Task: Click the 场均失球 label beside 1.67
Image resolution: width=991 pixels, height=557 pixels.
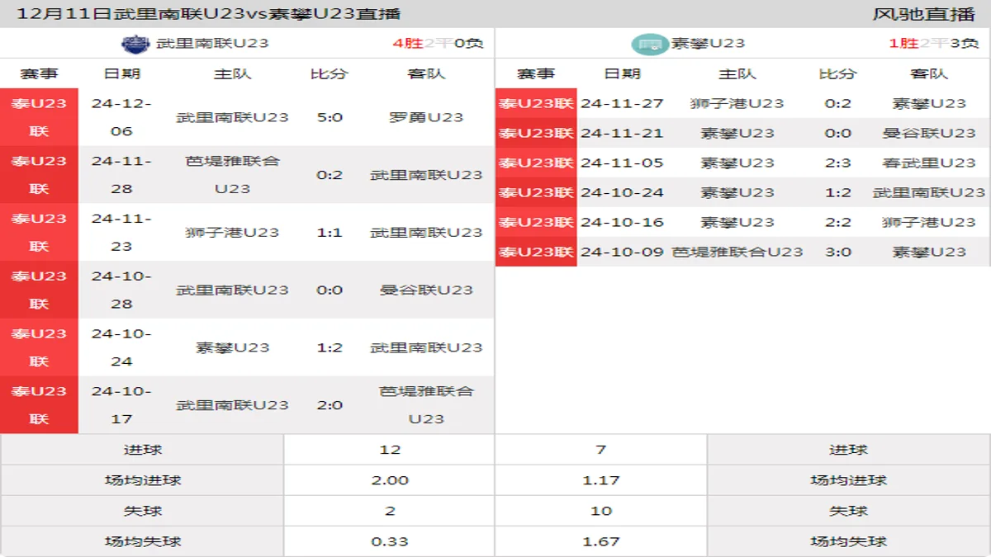Action: [848, 541]
